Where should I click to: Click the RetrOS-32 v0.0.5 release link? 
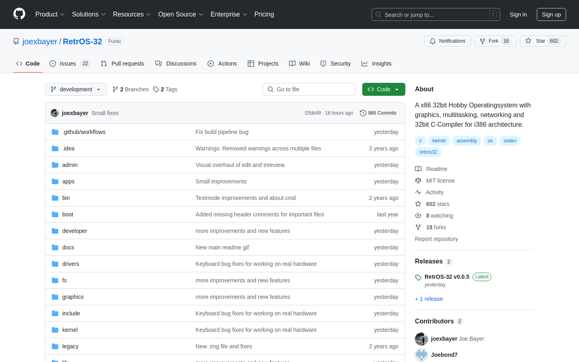(x=447, y=277)
